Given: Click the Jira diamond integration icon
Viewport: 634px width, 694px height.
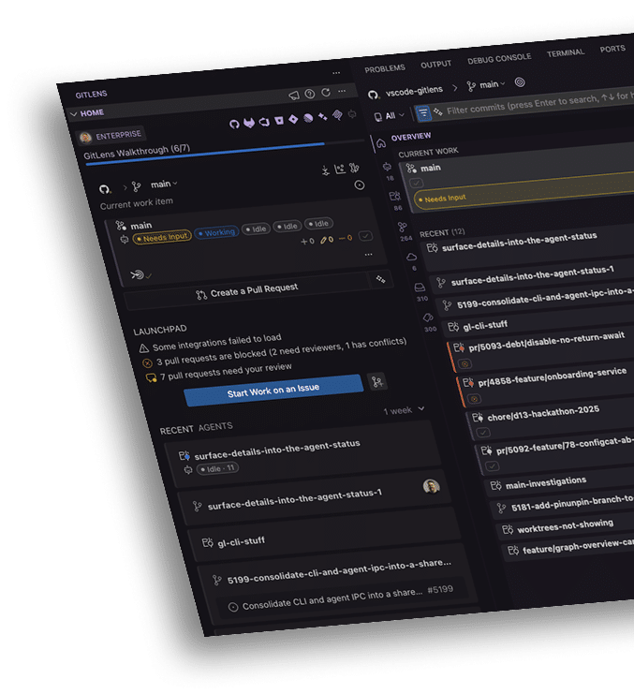Looking at the screenshot, I should coord(293,119).
